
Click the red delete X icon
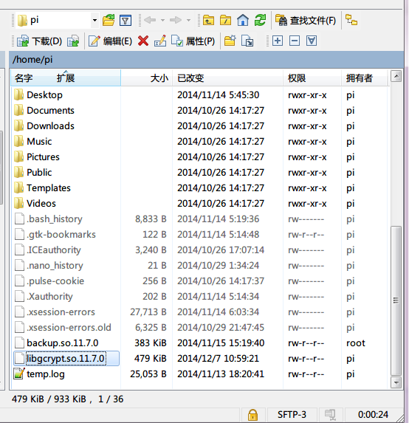pyautogui.click(x=143, y=41)
